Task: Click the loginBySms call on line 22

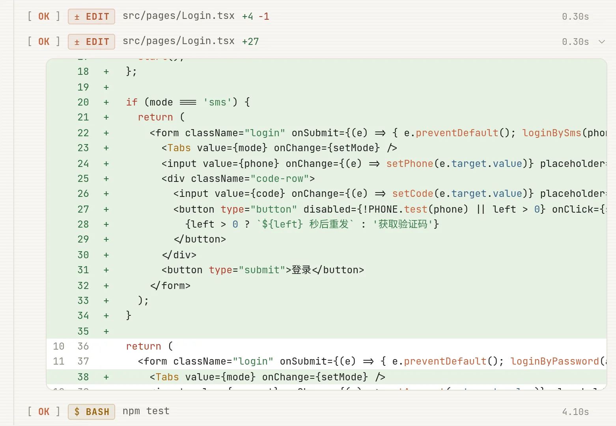Action: pyautogui.click(x=552, y=133)
